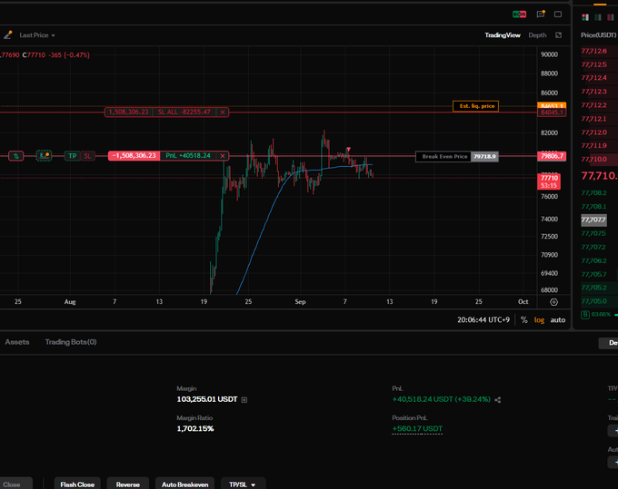Click the dashed breakeven icon on the position line
The width and height of the screenshot is (618, 489).
[x=44, y=155]
